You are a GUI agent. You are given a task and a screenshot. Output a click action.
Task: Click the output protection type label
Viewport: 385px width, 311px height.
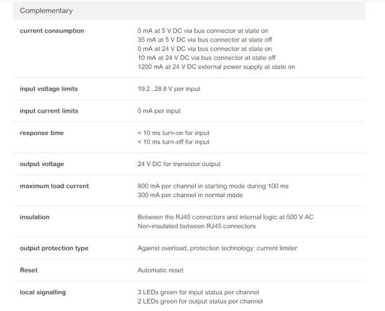54,248
